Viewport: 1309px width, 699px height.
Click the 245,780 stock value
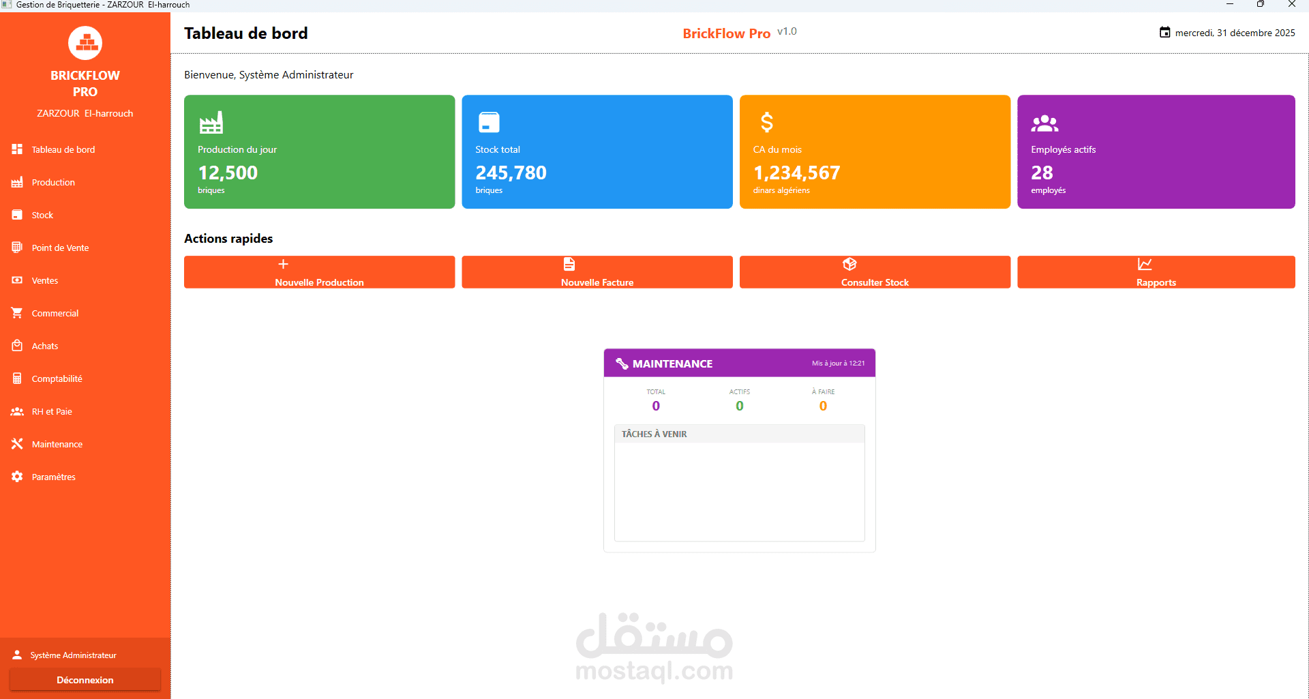tap(511, 173)
